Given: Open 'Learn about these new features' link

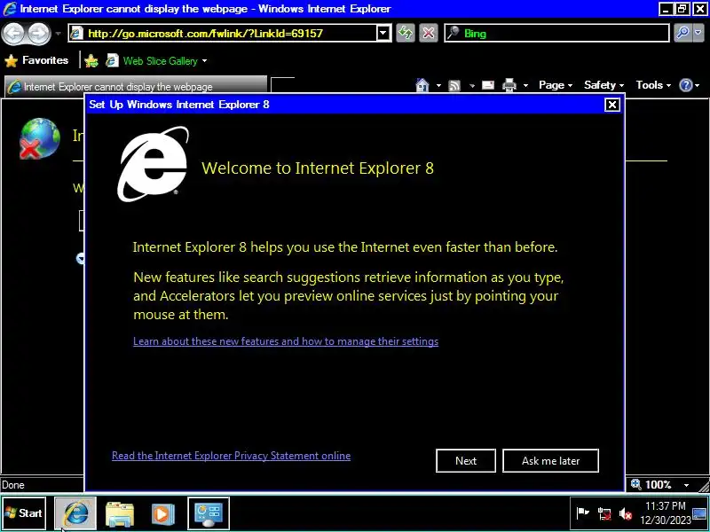Looking at the screenshot, I should pos(286,341).
